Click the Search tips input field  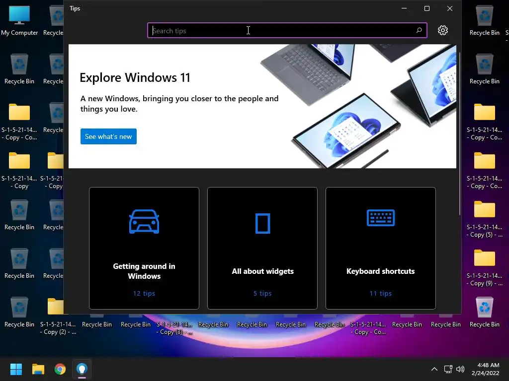click(287, 30)
